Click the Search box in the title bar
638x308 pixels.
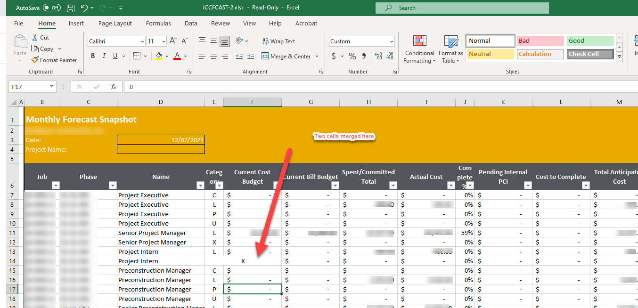pos(462,8)
